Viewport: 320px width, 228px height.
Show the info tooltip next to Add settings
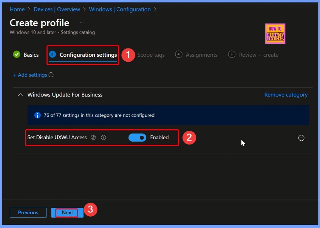click(51, 75)
